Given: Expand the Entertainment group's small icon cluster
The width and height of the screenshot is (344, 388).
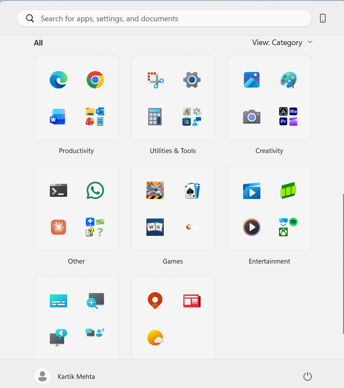Looking at the screenshot, I should 288,227.
